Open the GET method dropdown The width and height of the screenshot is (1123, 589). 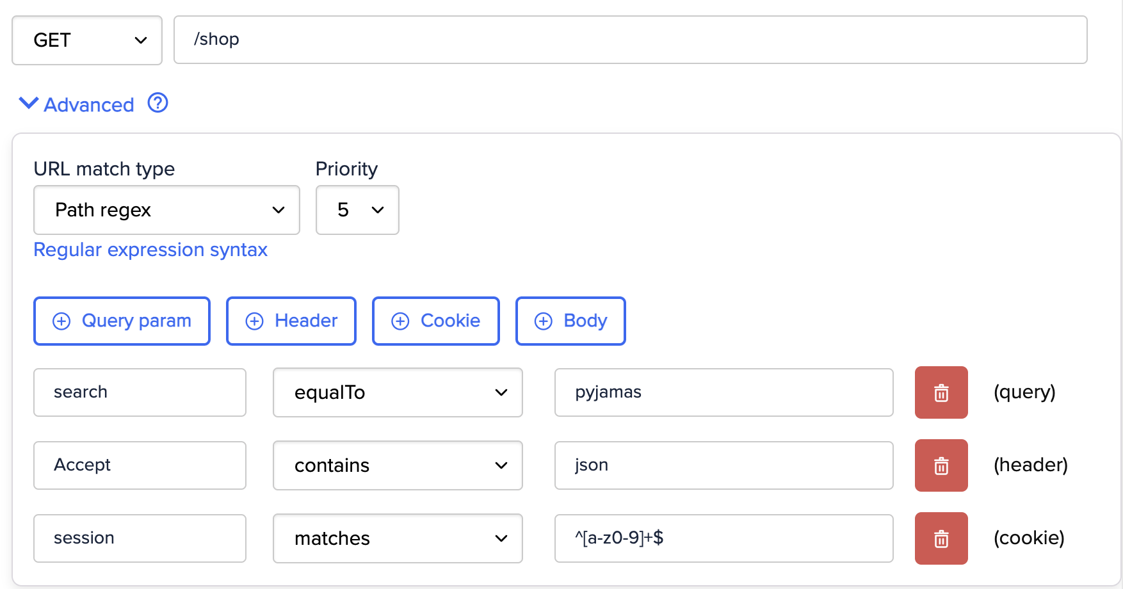click(x=87, y=40)
